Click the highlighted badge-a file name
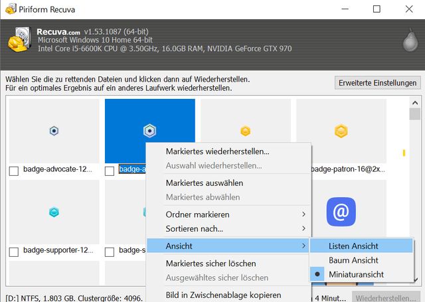Screen dimensions: 425x302 click(132, 169)
